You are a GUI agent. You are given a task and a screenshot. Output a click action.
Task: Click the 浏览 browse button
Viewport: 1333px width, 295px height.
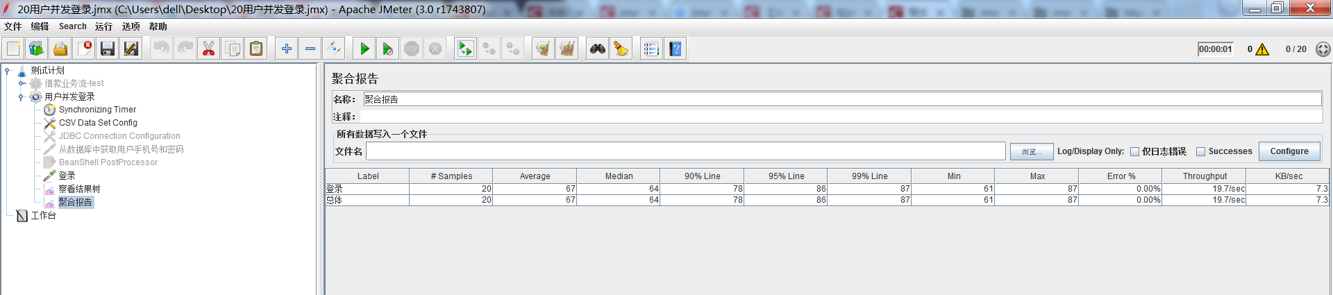pyautogui.click(x=1032, y=151)
